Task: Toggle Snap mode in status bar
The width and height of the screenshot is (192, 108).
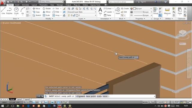Action: 28,102
